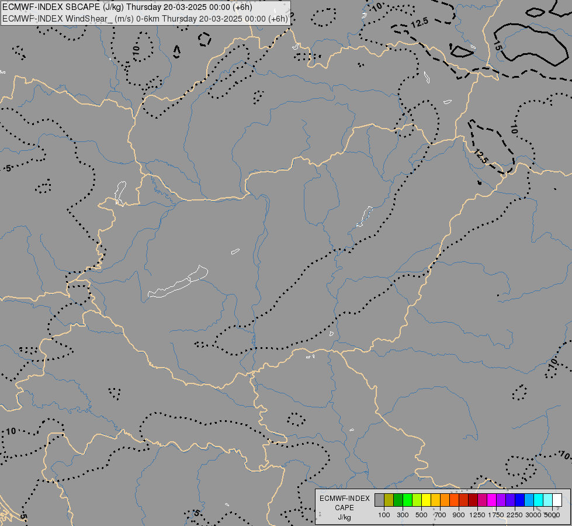
Task: Click the legend's ECMWF-INDEX title
Action: point(345,499)
